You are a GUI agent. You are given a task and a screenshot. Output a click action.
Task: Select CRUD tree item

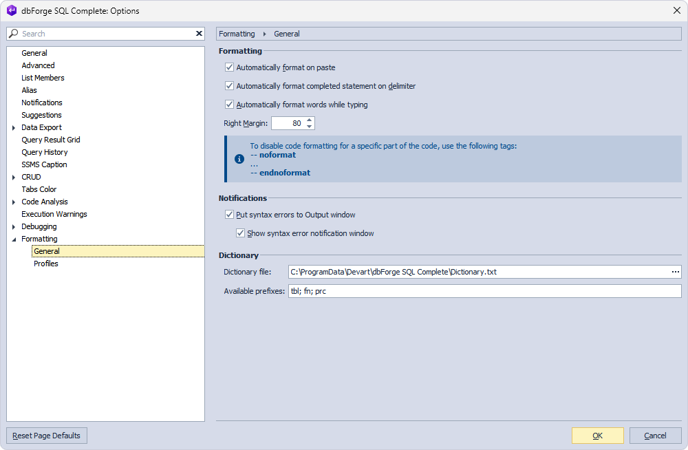click(x=31, y=177)
